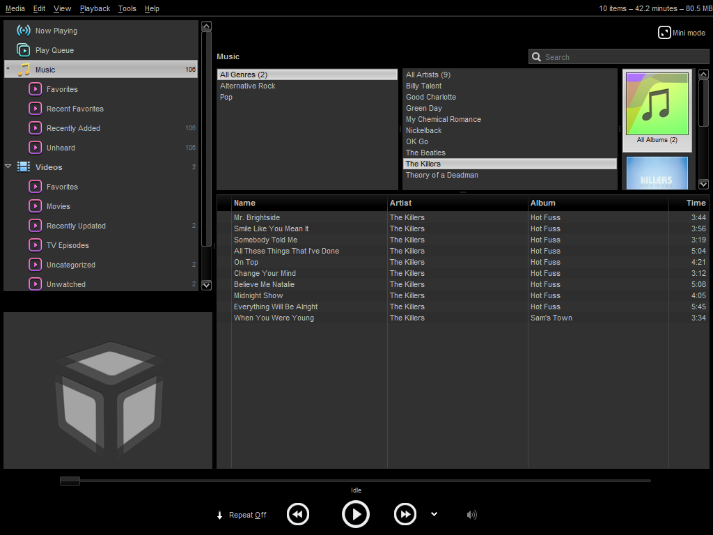Click the volume speaker icon
The image size is (713, 535).
coord(472,515)
